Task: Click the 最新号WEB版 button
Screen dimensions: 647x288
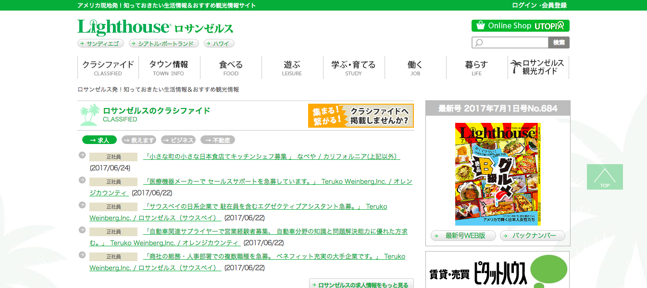Action: 463,236
